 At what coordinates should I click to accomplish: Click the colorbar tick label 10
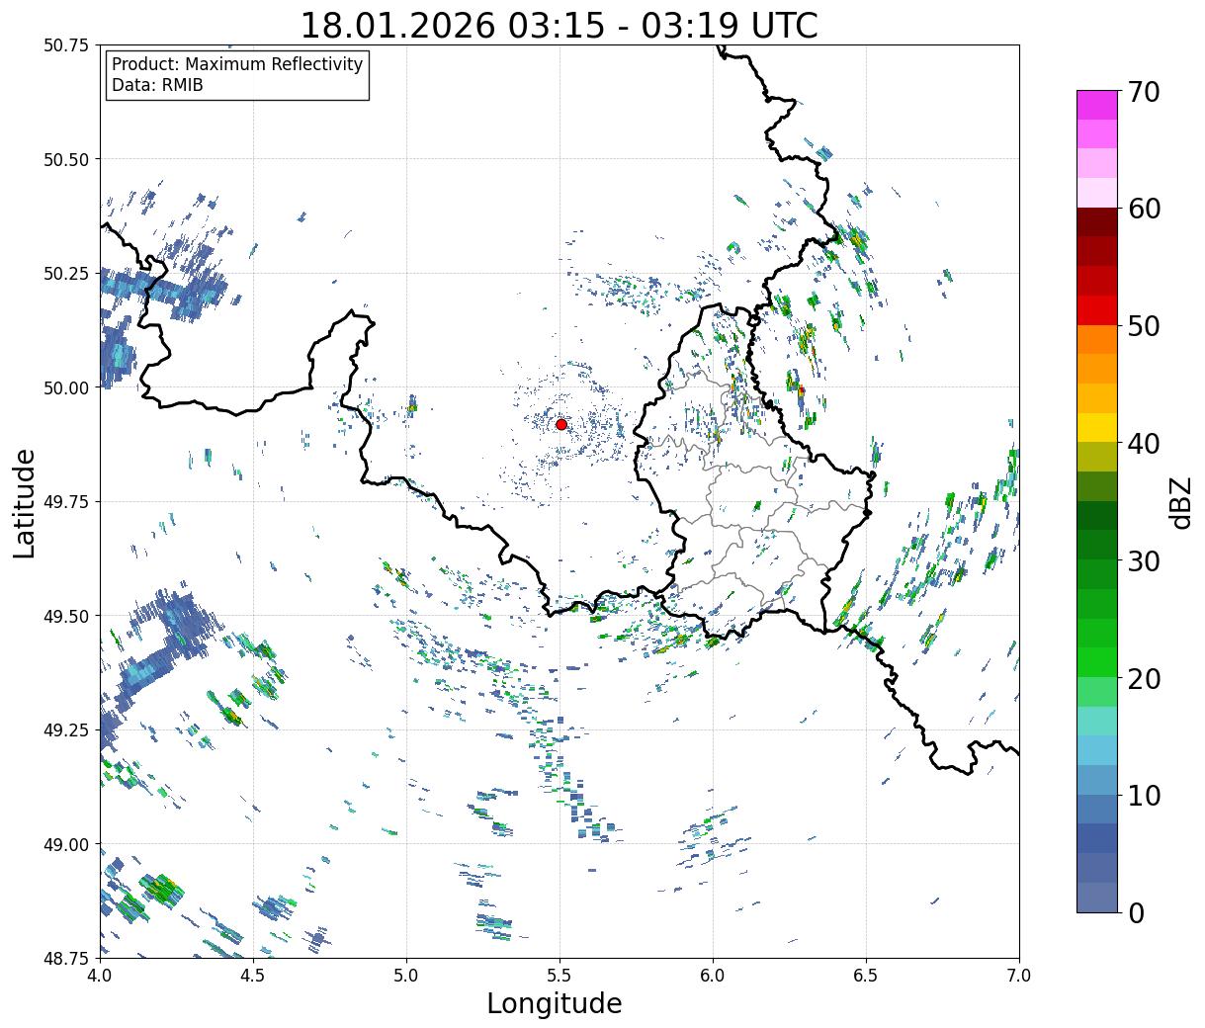1143,795
